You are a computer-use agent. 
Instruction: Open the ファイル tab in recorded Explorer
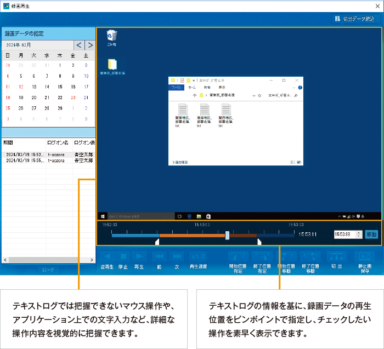176,87
